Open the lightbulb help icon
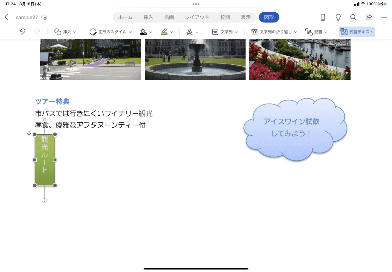The height and width of the screenshot is (272, 392). (x=338, y=17)
